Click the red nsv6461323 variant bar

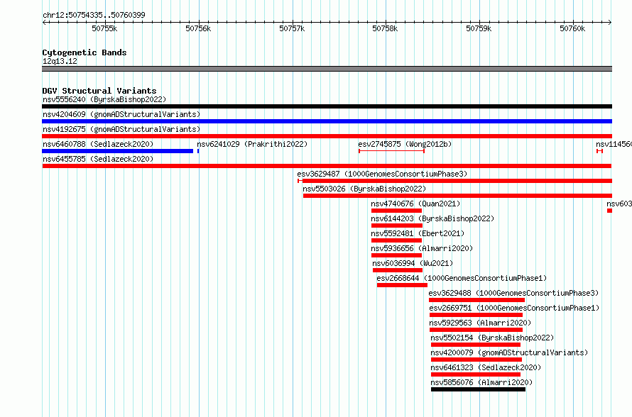click(x=476, y=374)
